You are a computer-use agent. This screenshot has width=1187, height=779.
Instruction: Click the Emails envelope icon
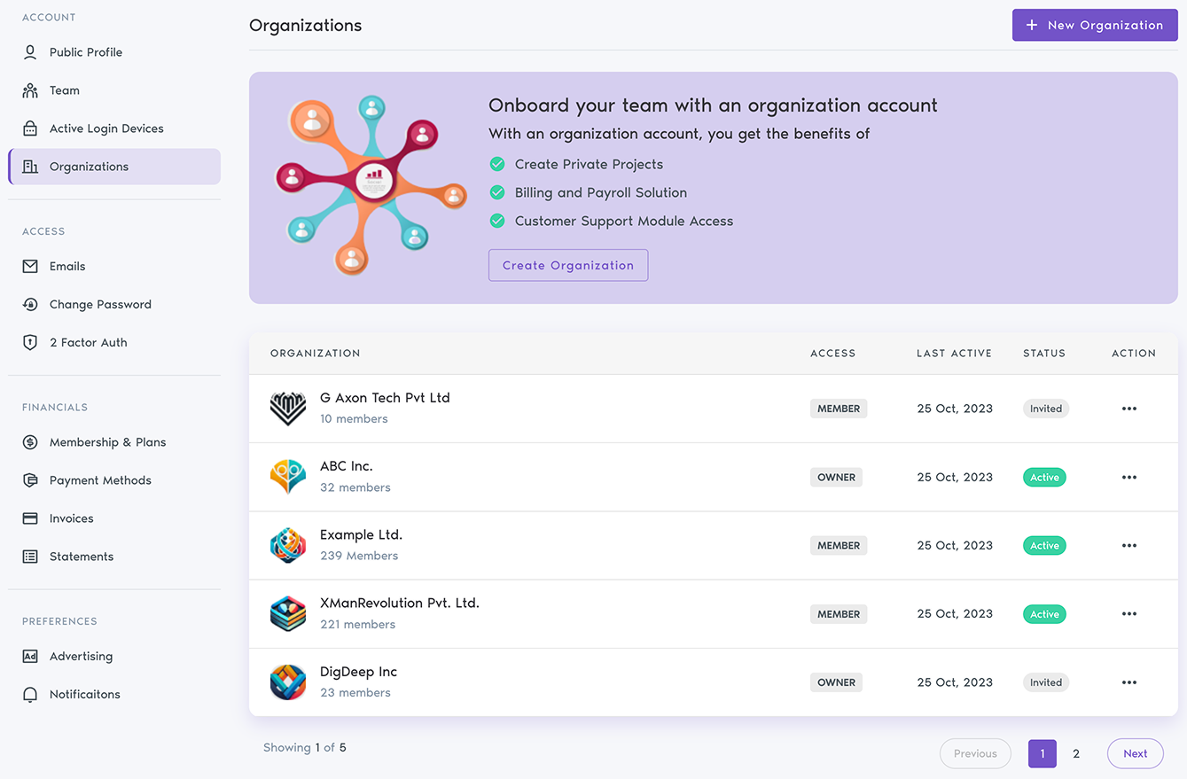[x=30, y=266]
